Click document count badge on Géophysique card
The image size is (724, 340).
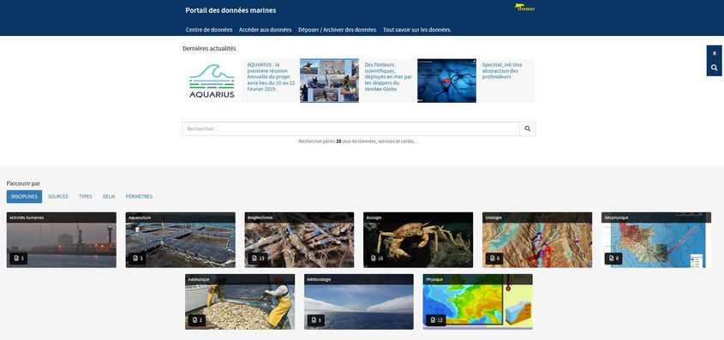click(x=613, y=259)
